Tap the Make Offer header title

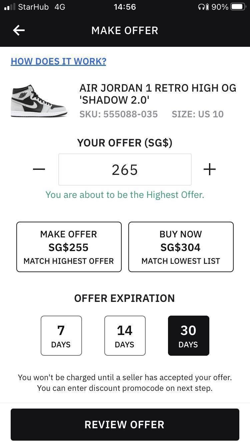pyautogui.click(x=125, y=30)
